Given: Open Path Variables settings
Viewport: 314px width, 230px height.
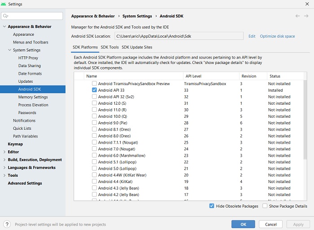Looking at the screenshot, I should (26, 136).
